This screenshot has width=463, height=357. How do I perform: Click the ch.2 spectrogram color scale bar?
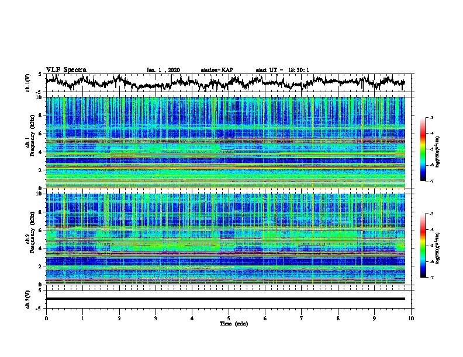(423, 246)
